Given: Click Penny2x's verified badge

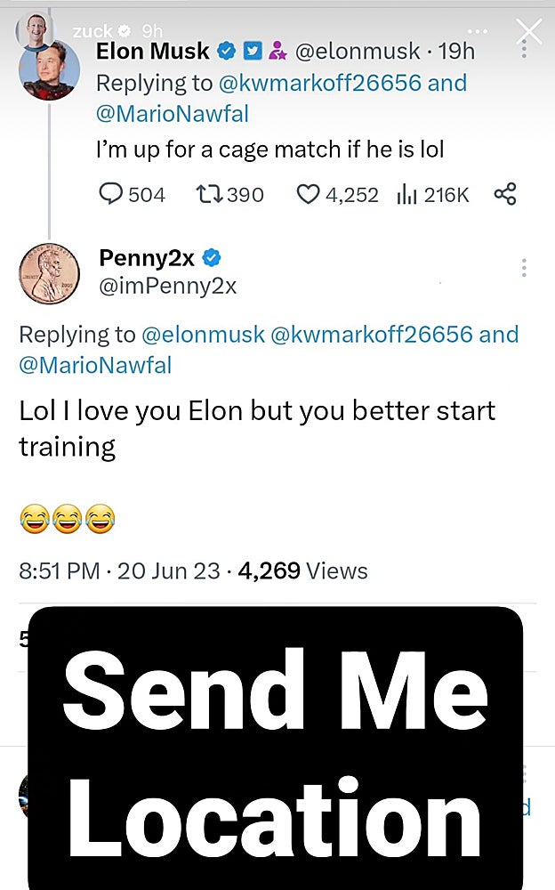Looking at the screenshot, I should tap(211, 258).
